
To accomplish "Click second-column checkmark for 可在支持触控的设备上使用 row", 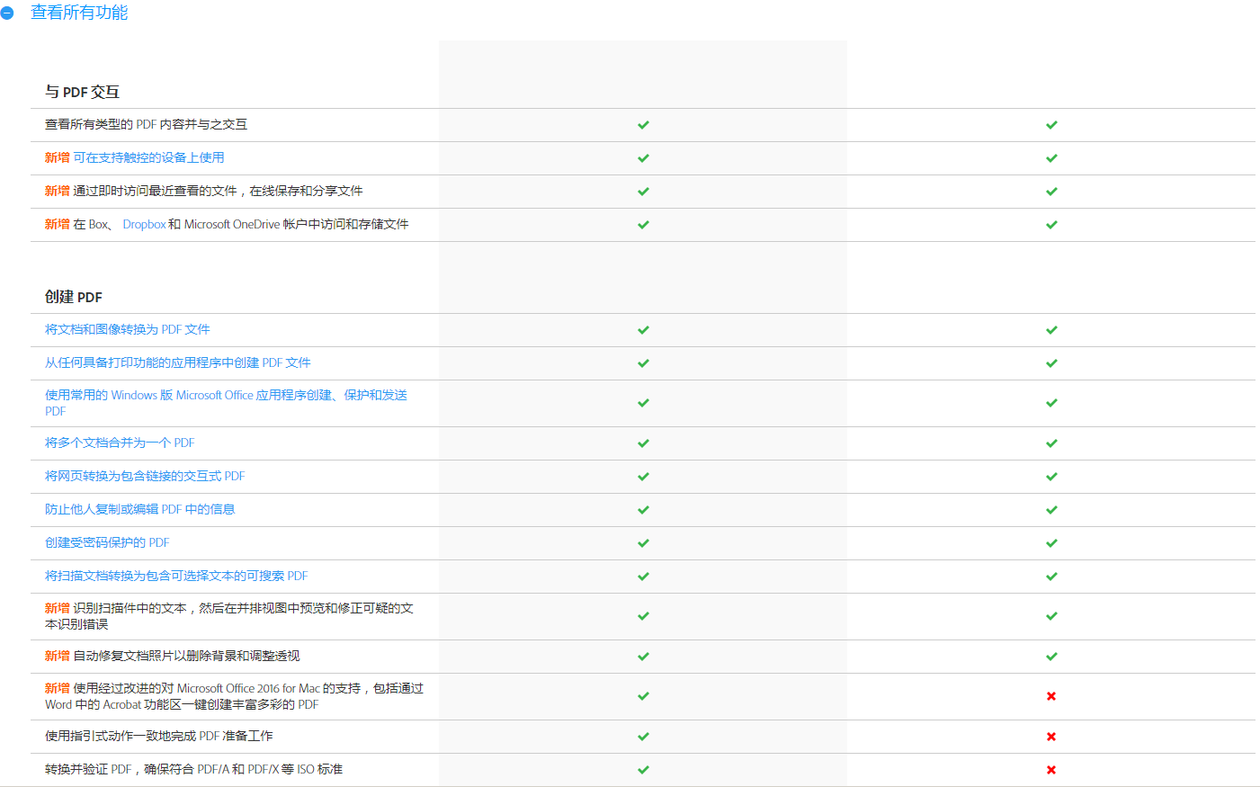I will pos(1051,158).
